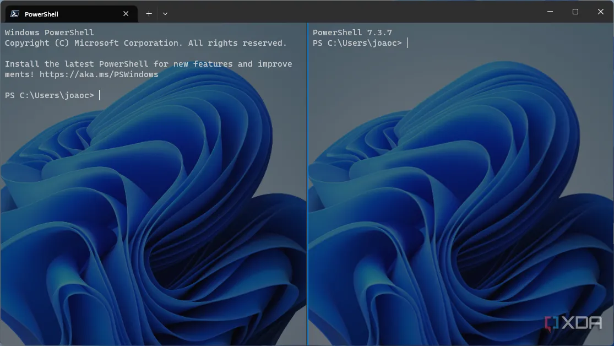Viewport: 614px width, 346px height.
Task: Click the wallpaper background in right pane
Action: pyautogui.click(x=457, y=220)
